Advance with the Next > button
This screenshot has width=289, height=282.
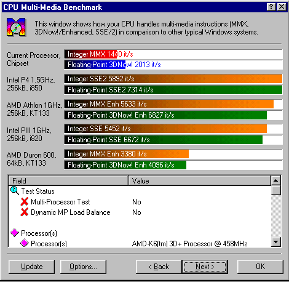205,267
